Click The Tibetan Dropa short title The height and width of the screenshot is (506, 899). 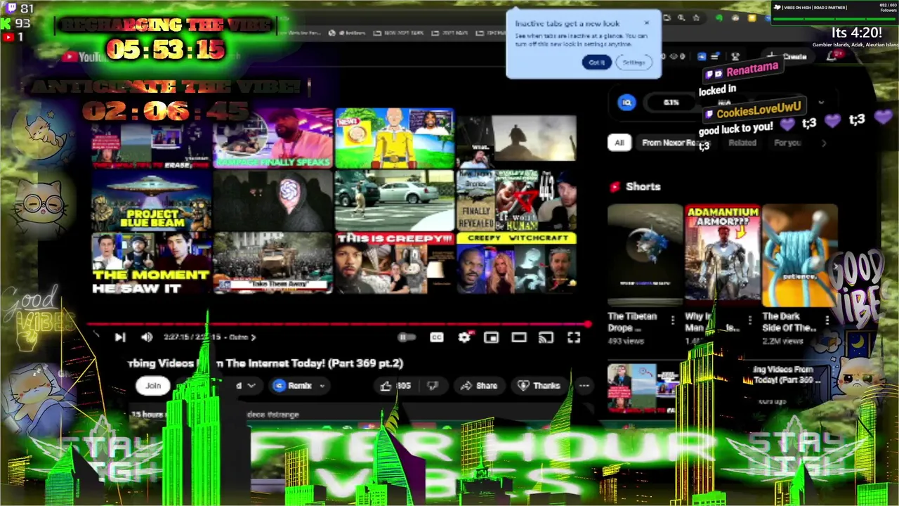tap(632, 322)
